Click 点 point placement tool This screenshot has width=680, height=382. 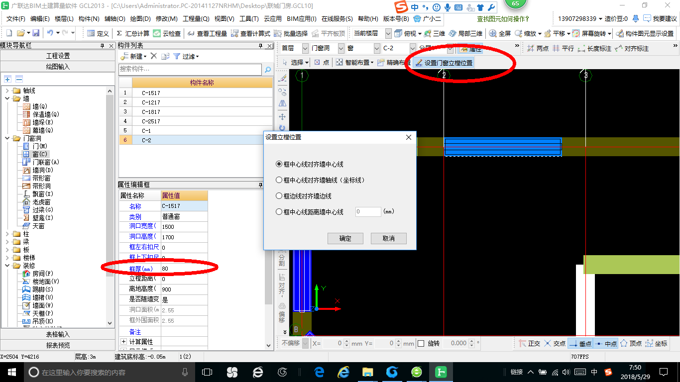pyautogui.click(x=322, y=63)
